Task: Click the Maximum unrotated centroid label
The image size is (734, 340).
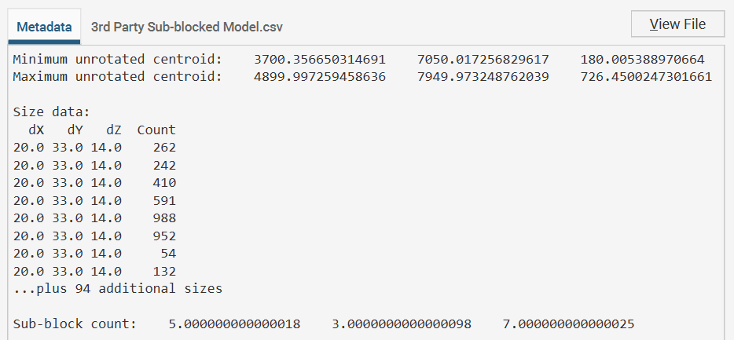Action: pos(118,76)
